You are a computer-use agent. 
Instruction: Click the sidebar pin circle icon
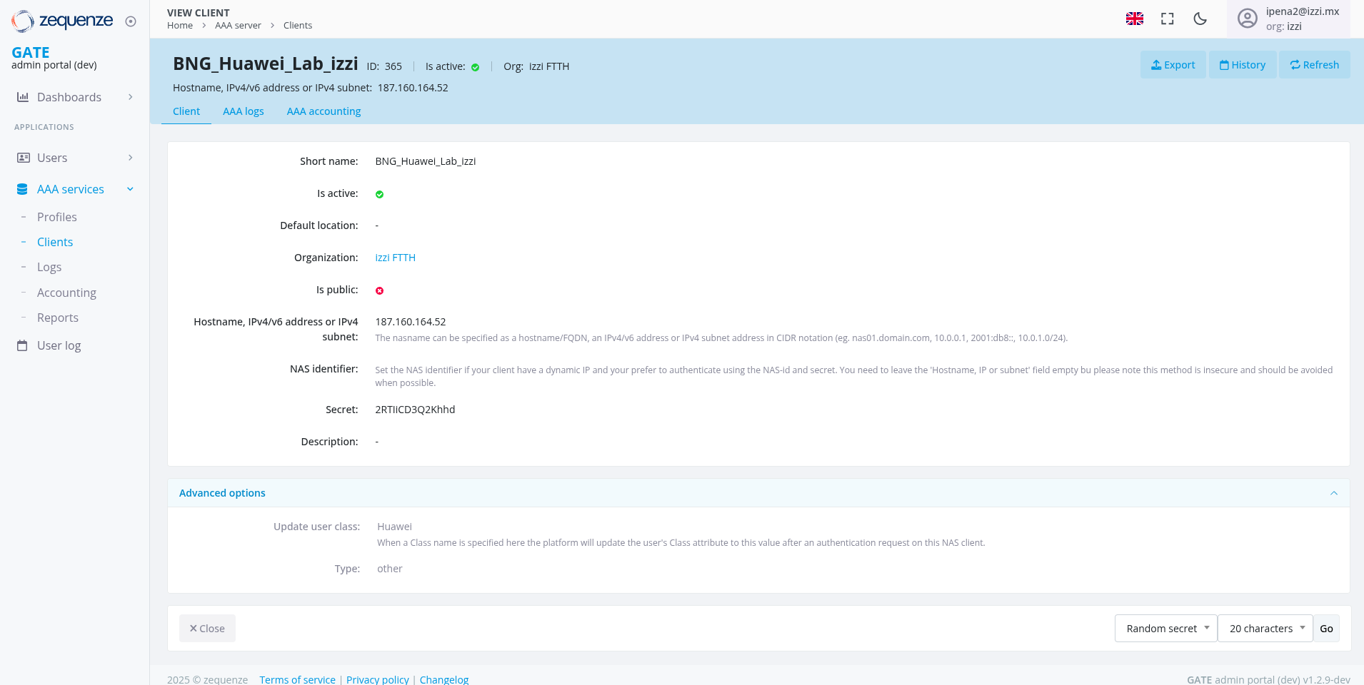[131, 21]
